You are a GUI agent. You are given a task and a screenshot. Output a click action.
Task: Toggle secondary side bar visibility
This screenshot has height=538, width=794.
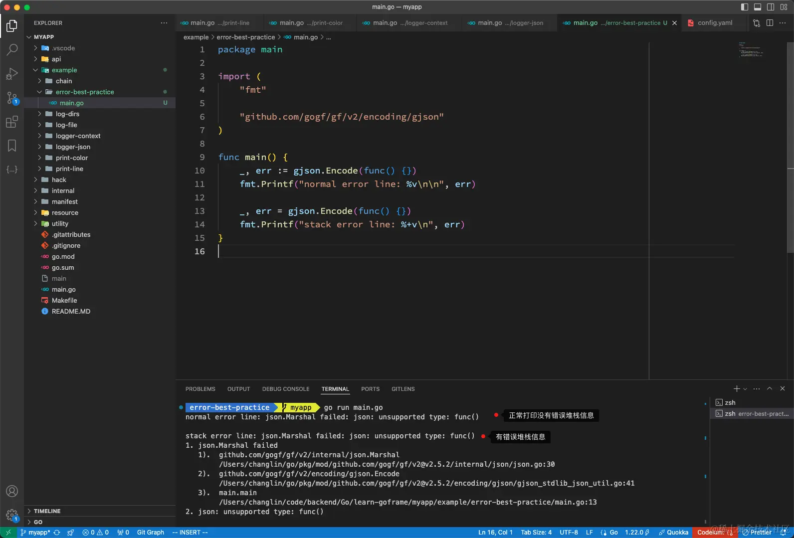771,7
